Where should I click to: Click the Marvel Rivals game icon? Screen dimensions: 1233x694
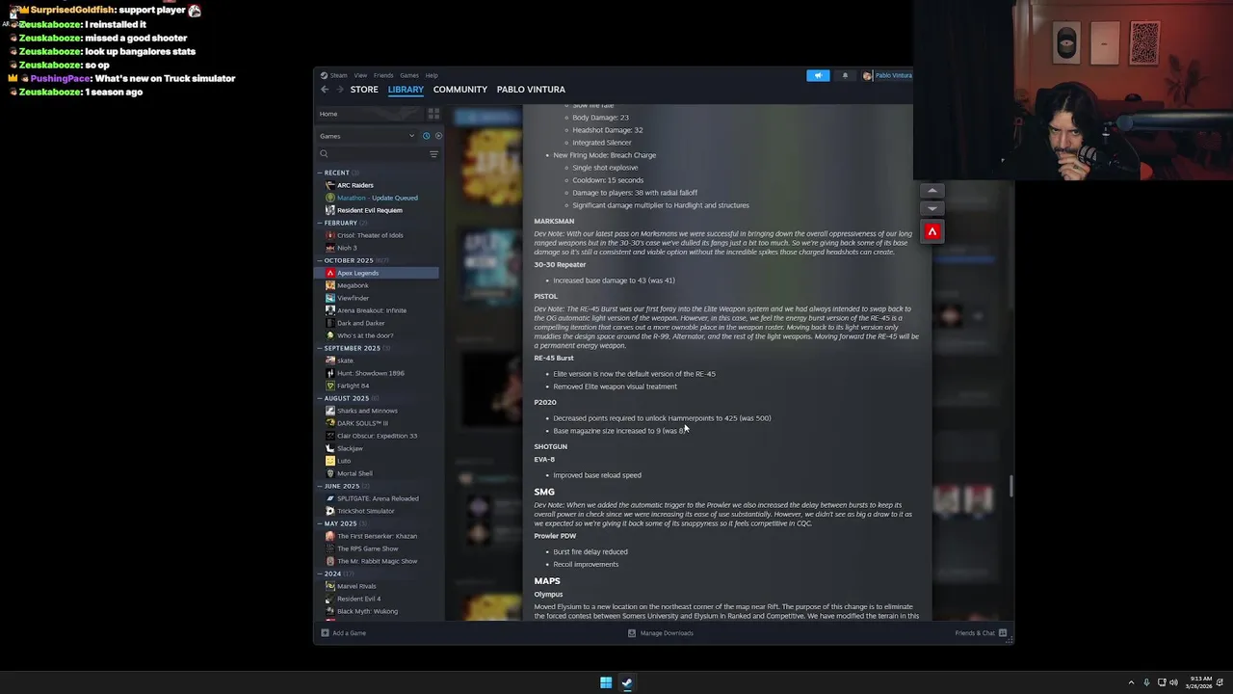(x=330, y=586)
